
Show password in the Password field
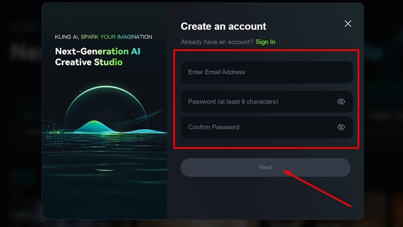341,102
